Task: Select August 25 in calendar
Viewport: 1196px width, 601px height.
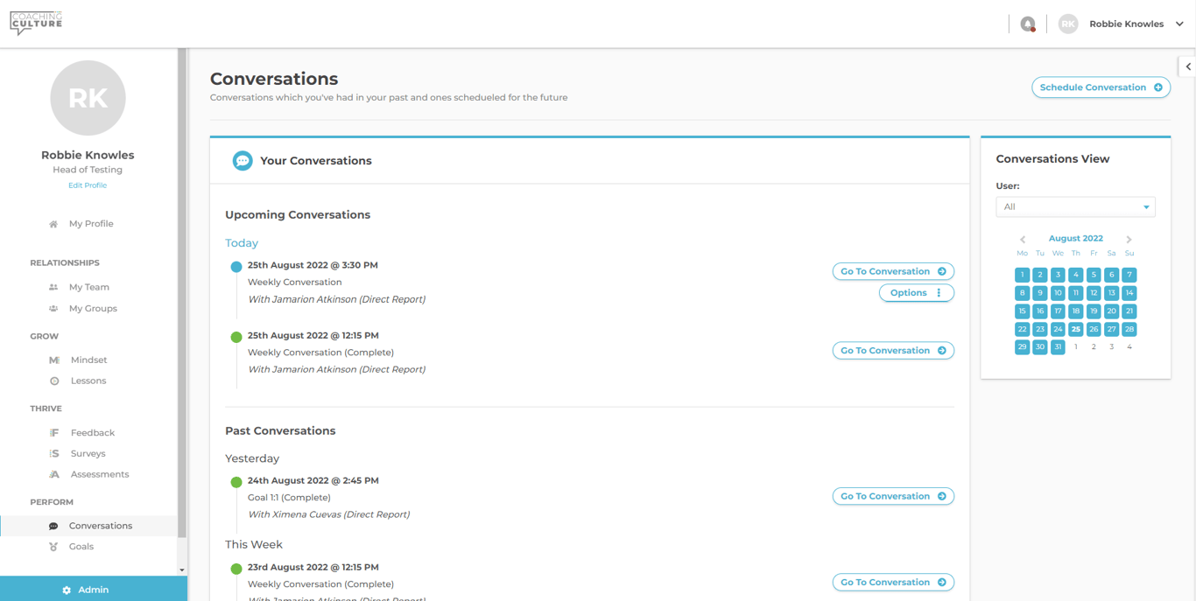Action: pyautogui.click(x=1076, y=330)
